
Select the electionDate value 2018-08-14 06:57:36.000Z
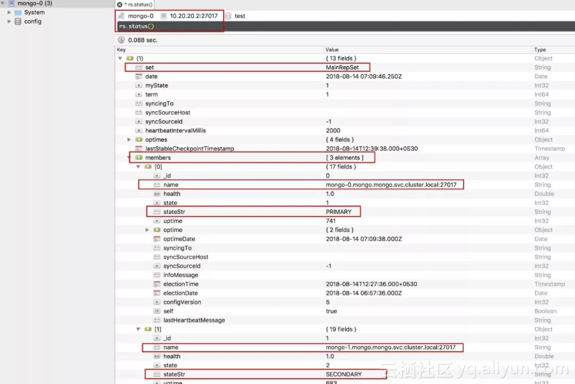364,293
